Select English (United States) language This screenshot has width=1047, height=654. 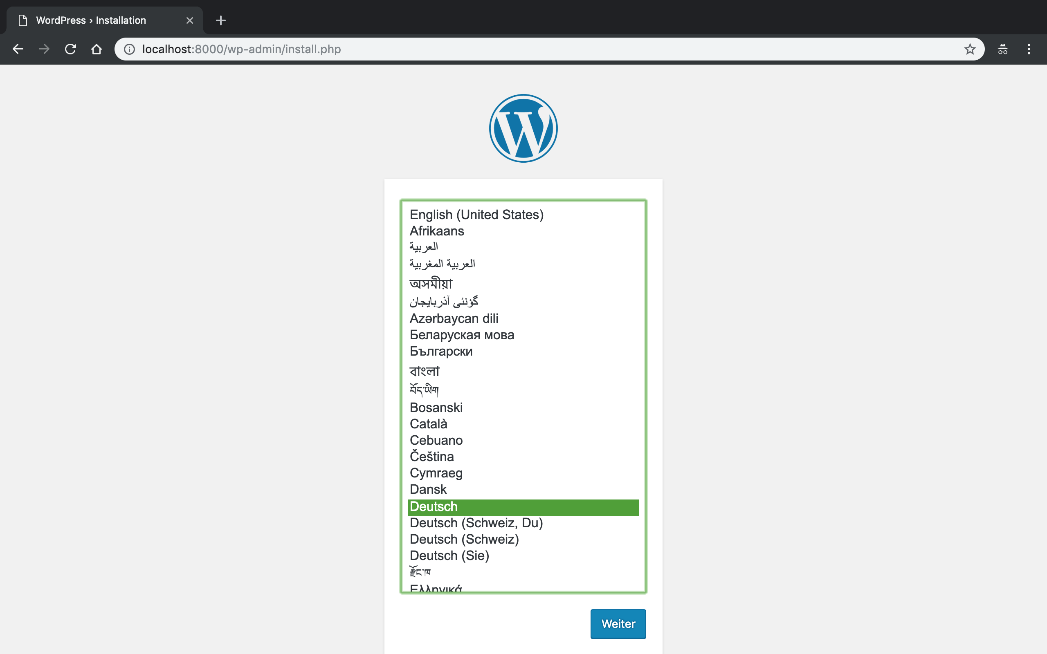[x=523, y=215]
